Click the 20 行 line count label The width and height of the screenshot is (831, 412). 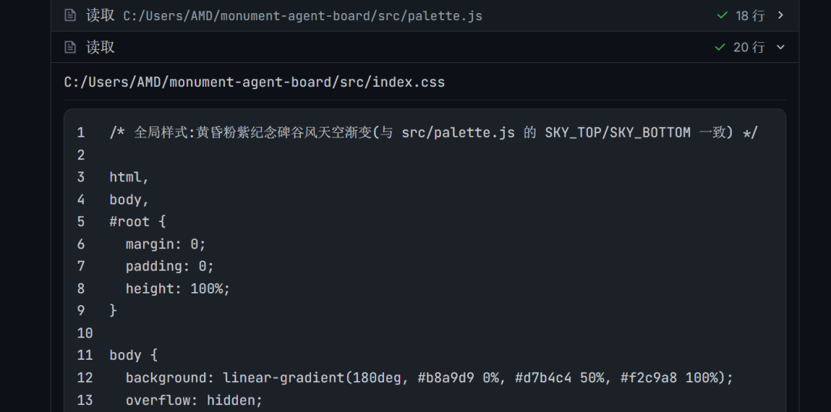coord(749,47)
